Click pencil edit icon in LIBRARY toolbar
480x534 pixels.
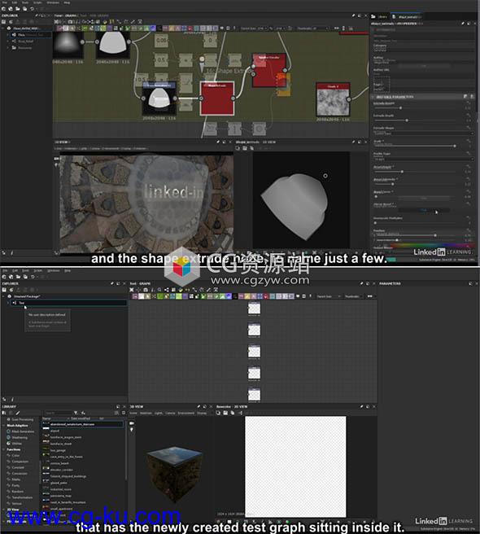point(18,413)
